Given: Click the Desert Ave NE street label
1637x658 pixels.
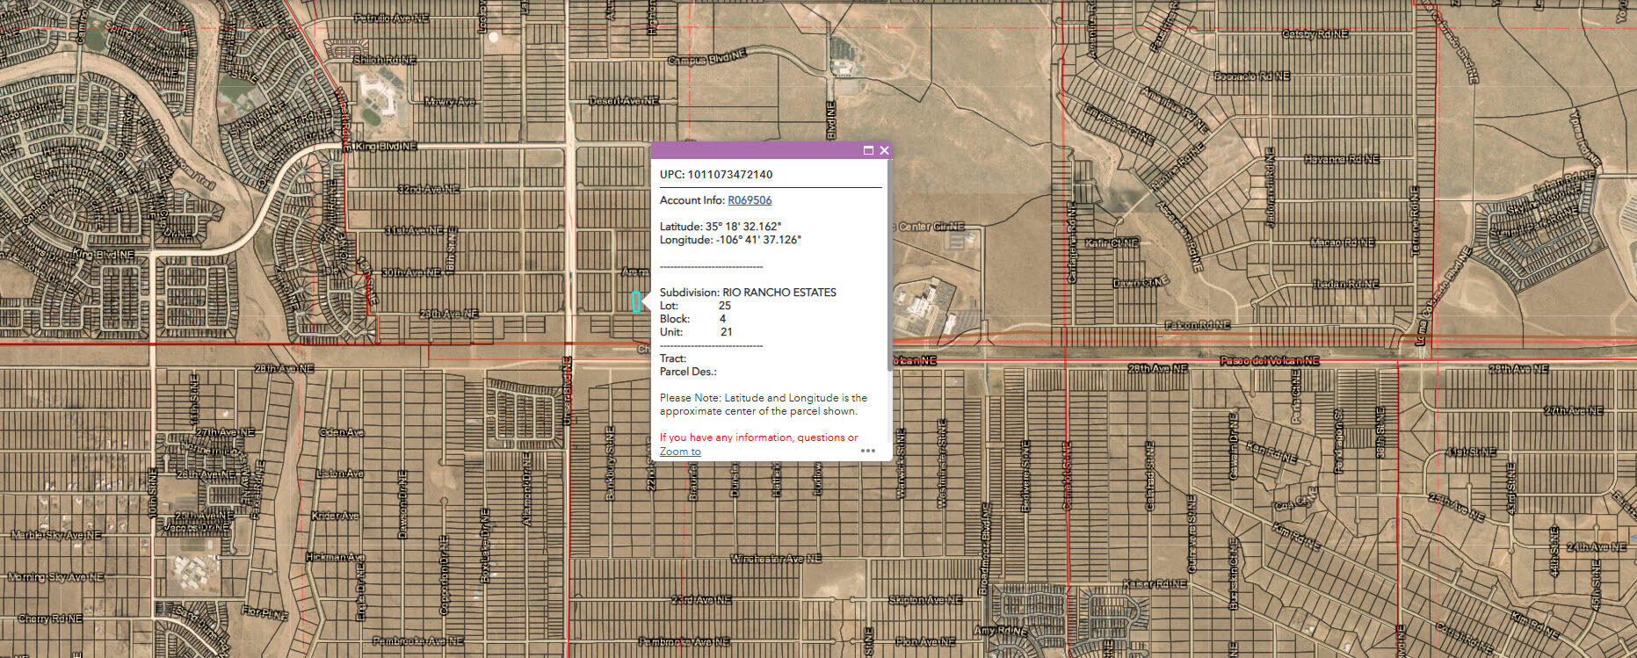Looking at the screenshot, I should (623, 101).
